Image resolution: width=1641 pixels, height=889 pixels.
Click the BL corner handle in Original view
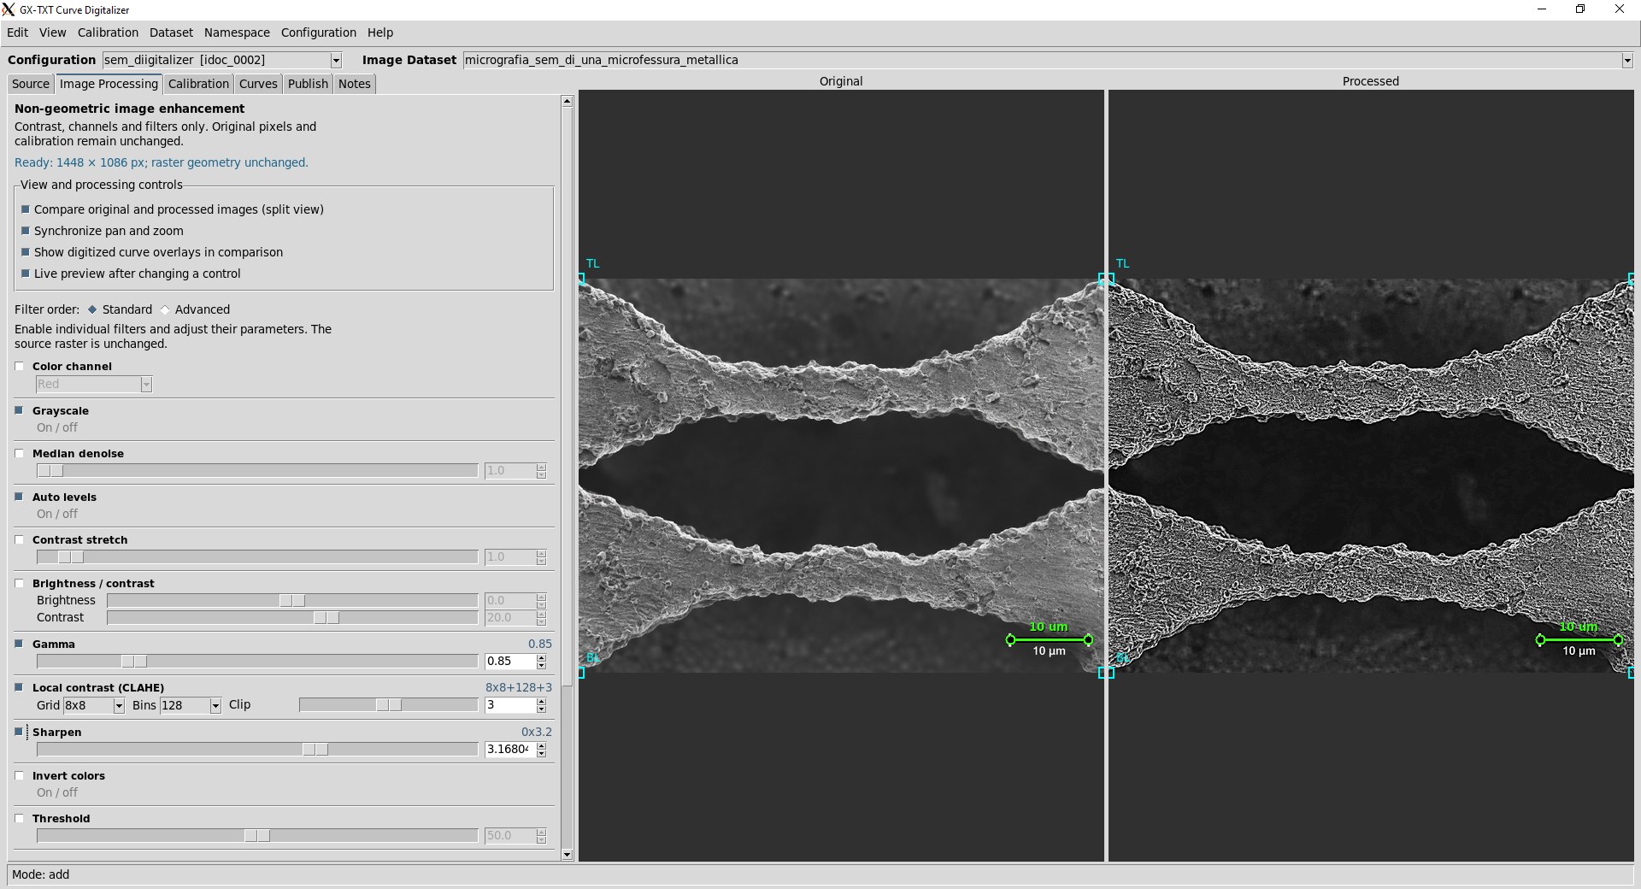click(x=581, y=673)
